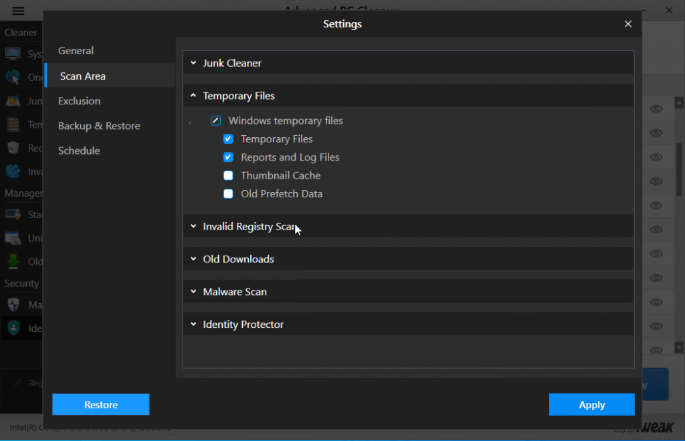Enable Thumbnail Cache checkbox
685x441 pixels.
[228, 176]
